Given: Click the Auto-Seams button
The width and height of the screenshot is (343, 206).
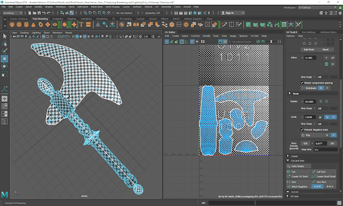Looking at the screenshot, I should point(299,166).
